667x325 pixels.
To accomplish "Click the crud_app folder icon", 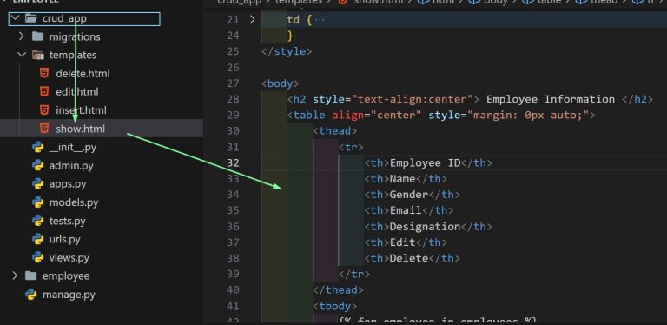I will pyautogui.click(x=30, y=18).
